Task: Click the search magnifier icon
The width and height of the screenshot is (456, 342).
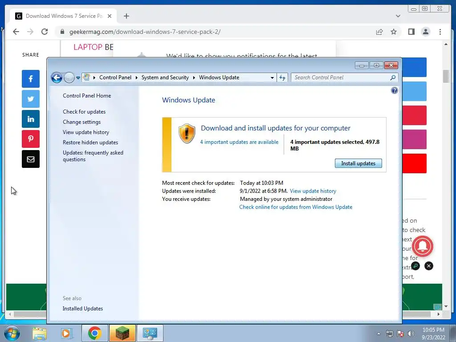Action: click(x=393, y=77)
